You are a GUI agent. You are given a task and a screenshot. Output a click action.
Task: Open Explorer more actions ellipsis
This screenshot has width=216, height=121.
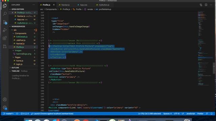[x=34, y=5]
